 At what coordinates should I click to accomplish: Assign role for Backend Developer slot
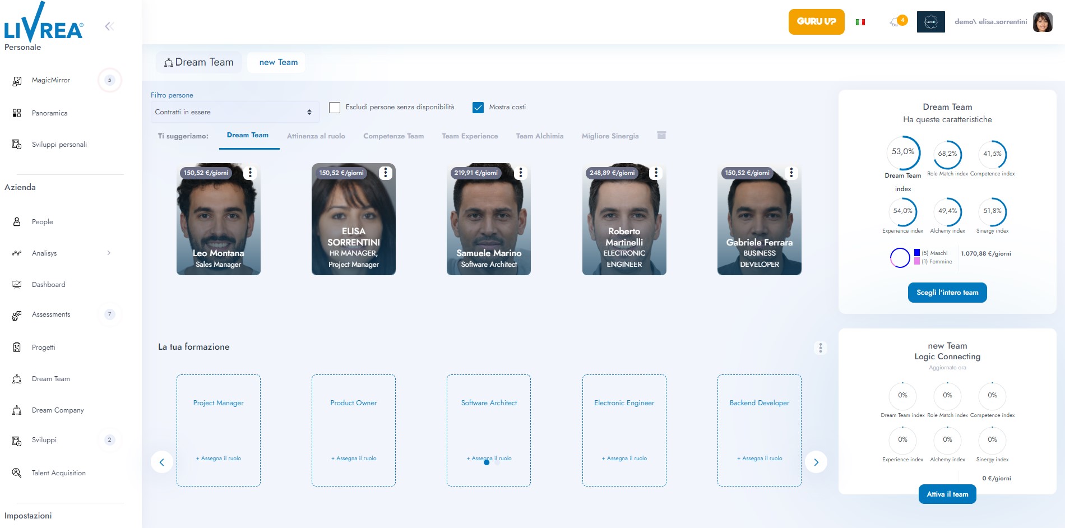click(760, 458)
